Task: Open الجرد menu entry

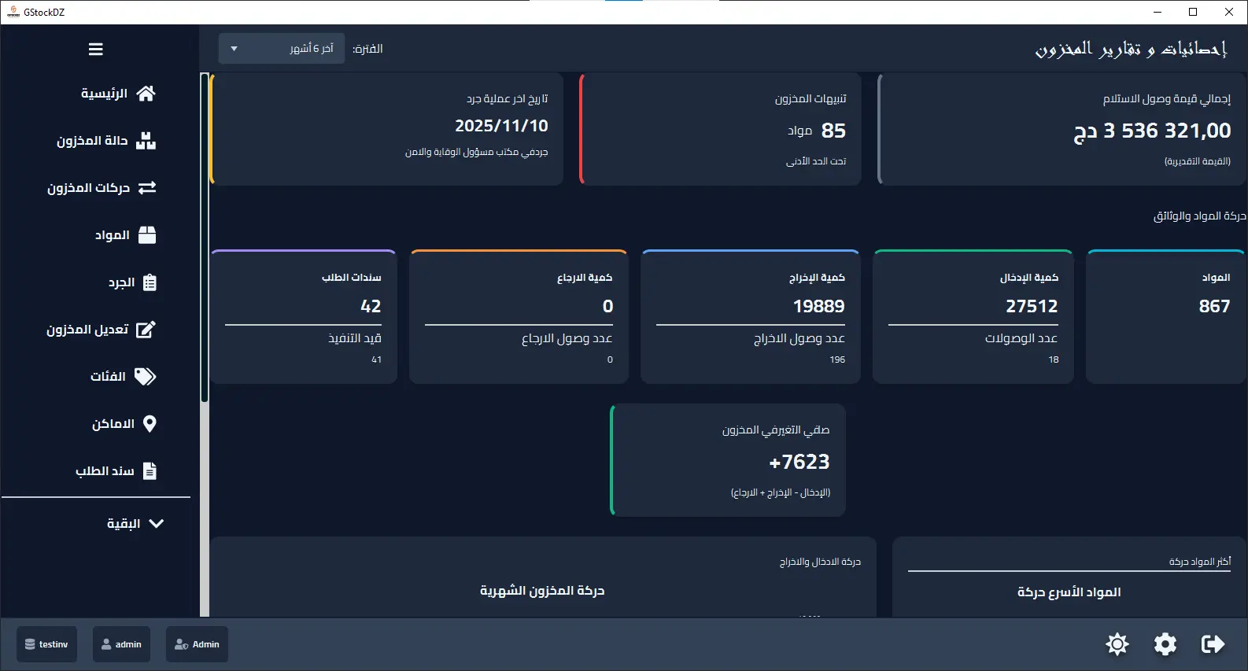Action: tap(121, 282)
